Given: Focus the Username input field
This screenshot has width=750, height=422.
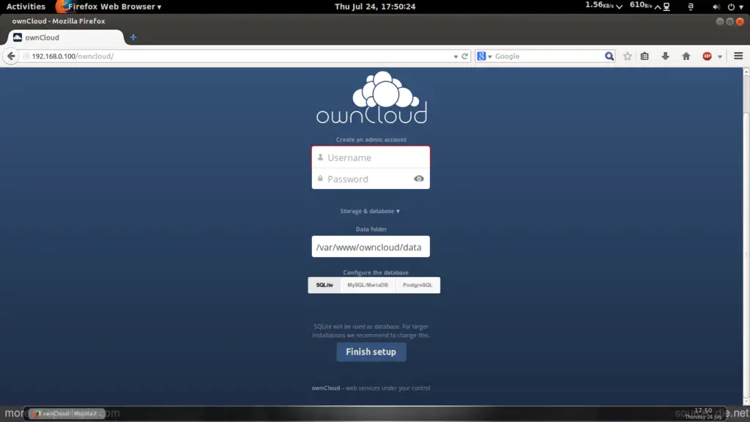Looking at the screenshot, I should [x=371, y=158].
